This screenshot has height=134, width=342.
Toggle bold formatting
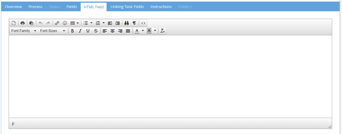point(73,31)
